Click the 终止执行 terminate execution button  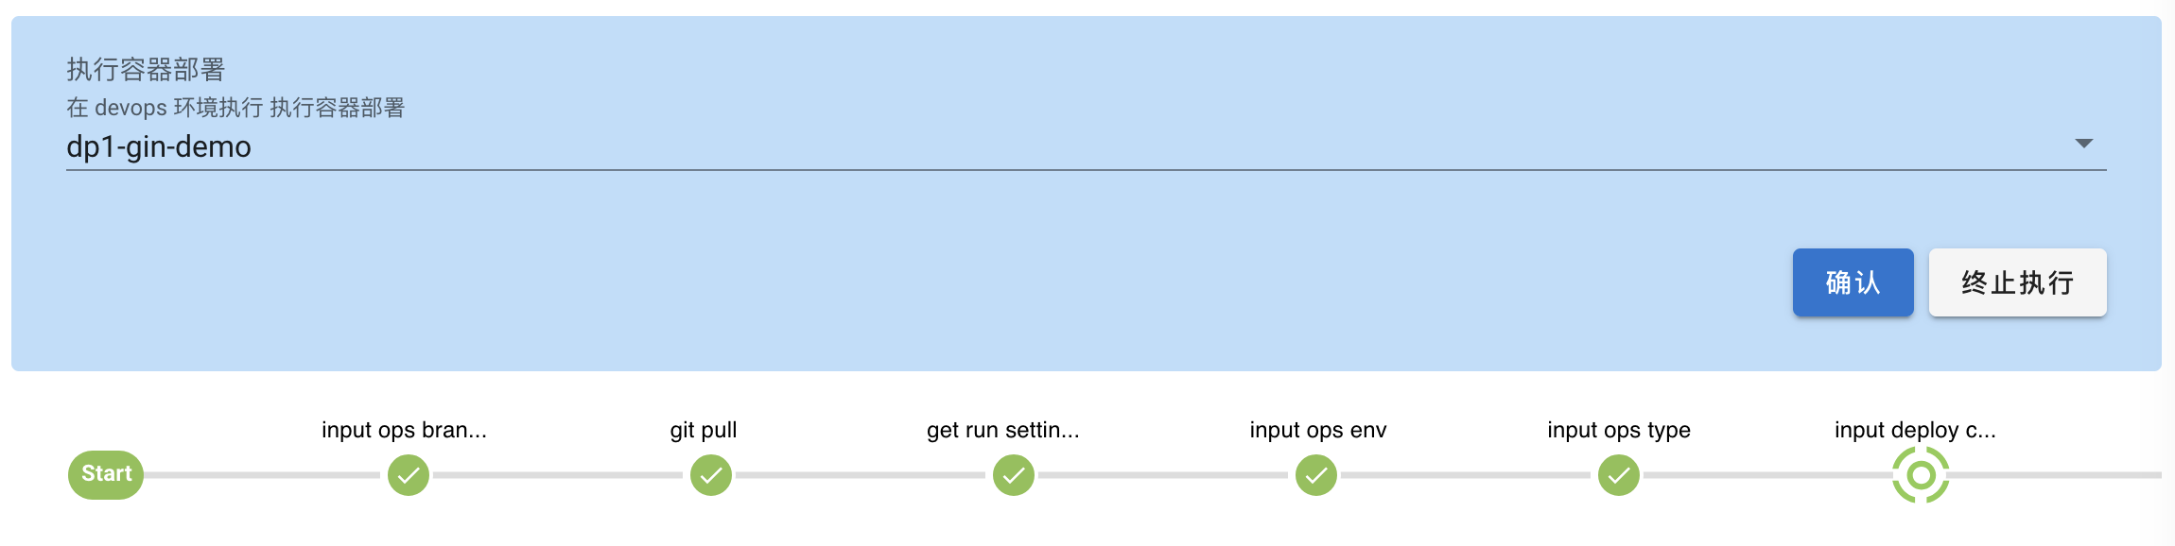pos(2017,282)
